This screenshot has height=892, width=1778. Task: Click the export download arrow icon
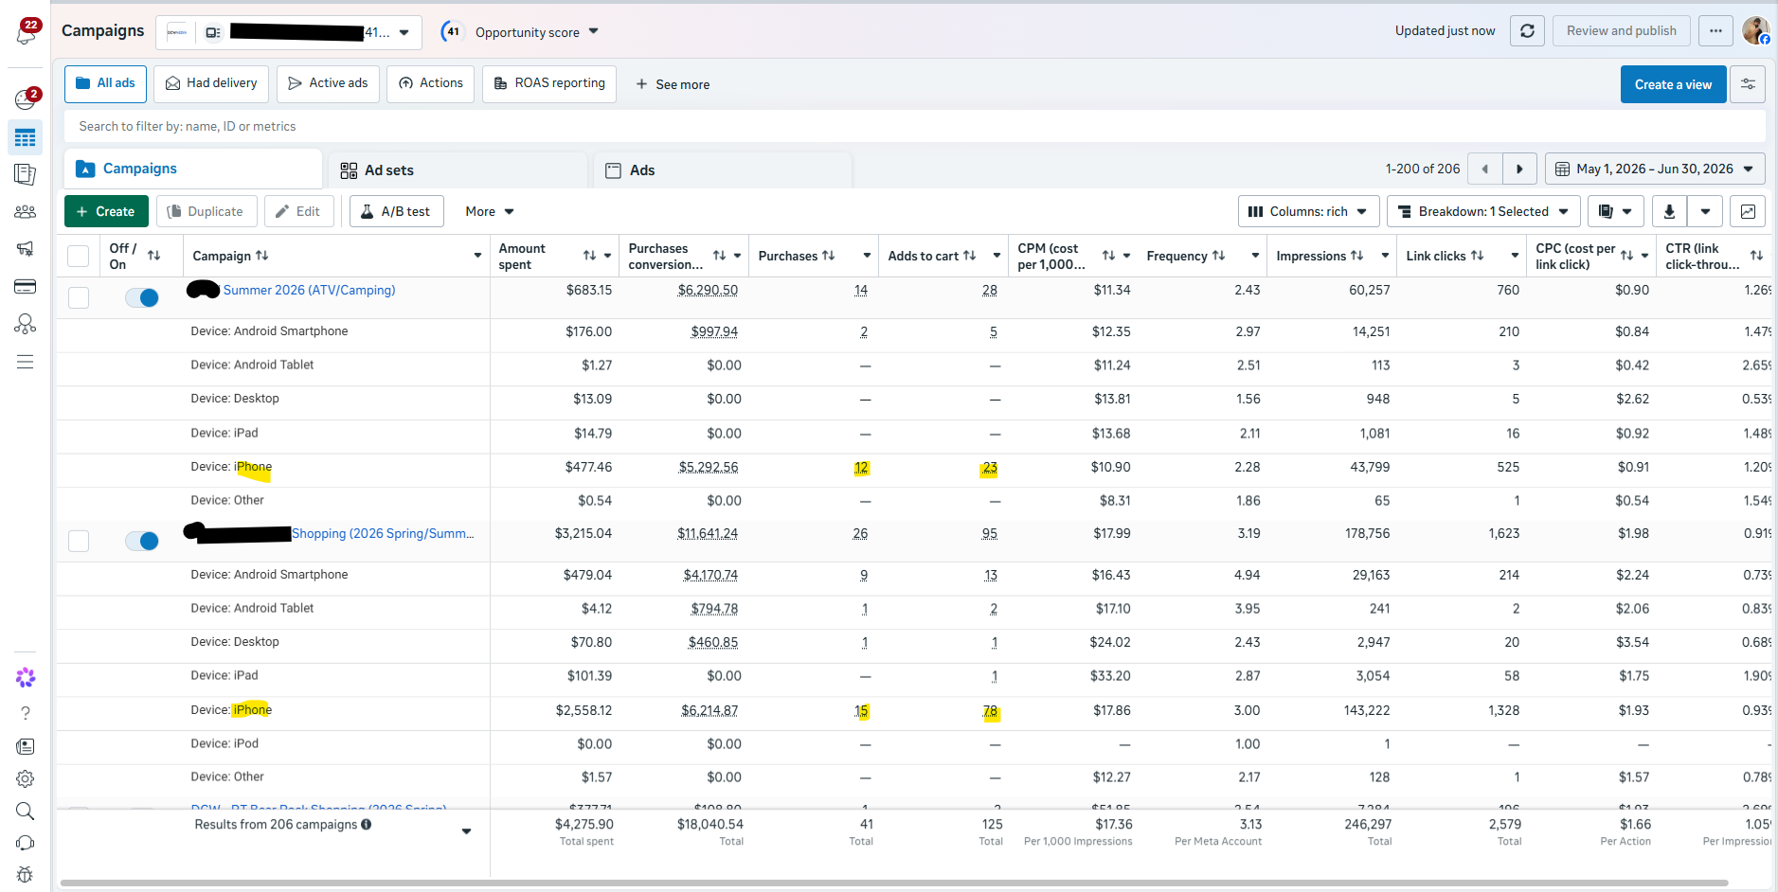point(1669,211)
